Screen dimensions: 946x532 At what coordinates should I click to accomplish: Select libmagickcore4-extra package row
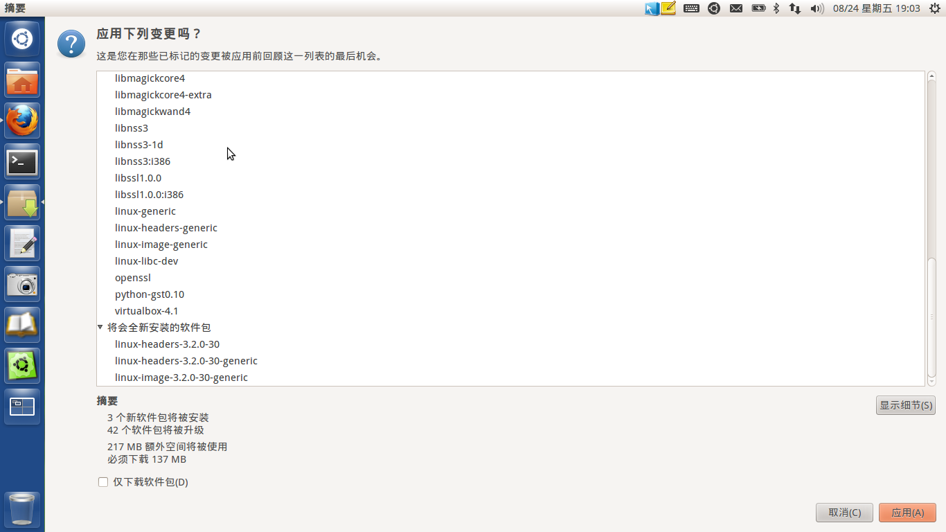point(510,95)
